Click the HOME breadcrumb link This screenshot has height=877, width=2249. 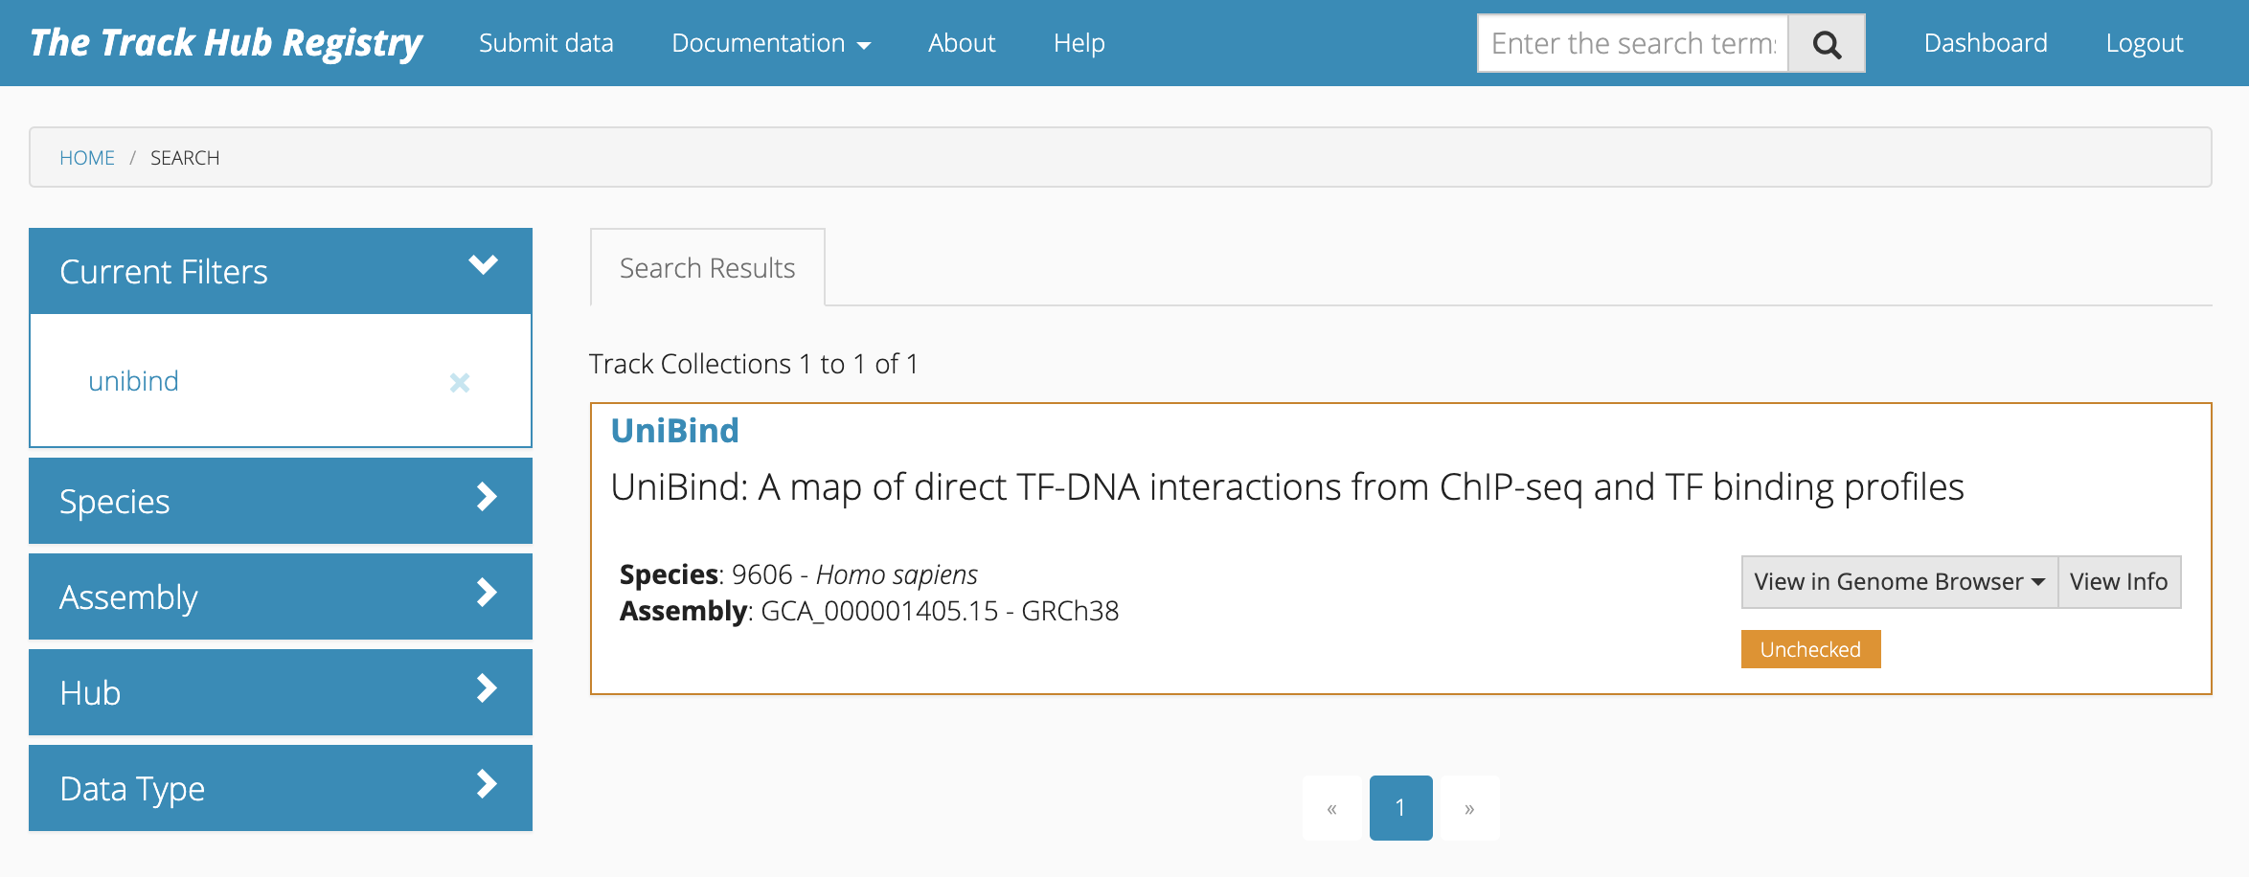[86, 158]
